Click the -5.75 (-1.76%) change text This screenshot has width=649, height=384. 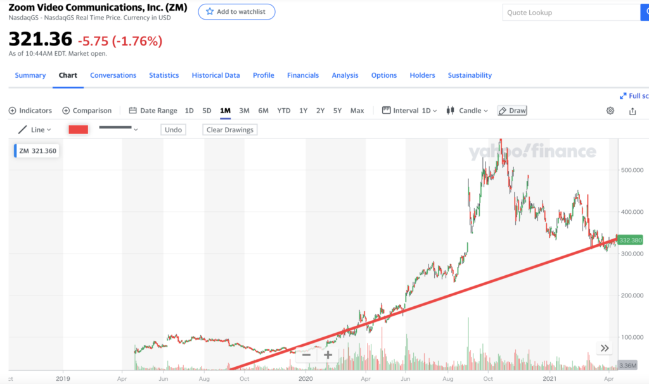pyautogui.click(x=120, y=41)
